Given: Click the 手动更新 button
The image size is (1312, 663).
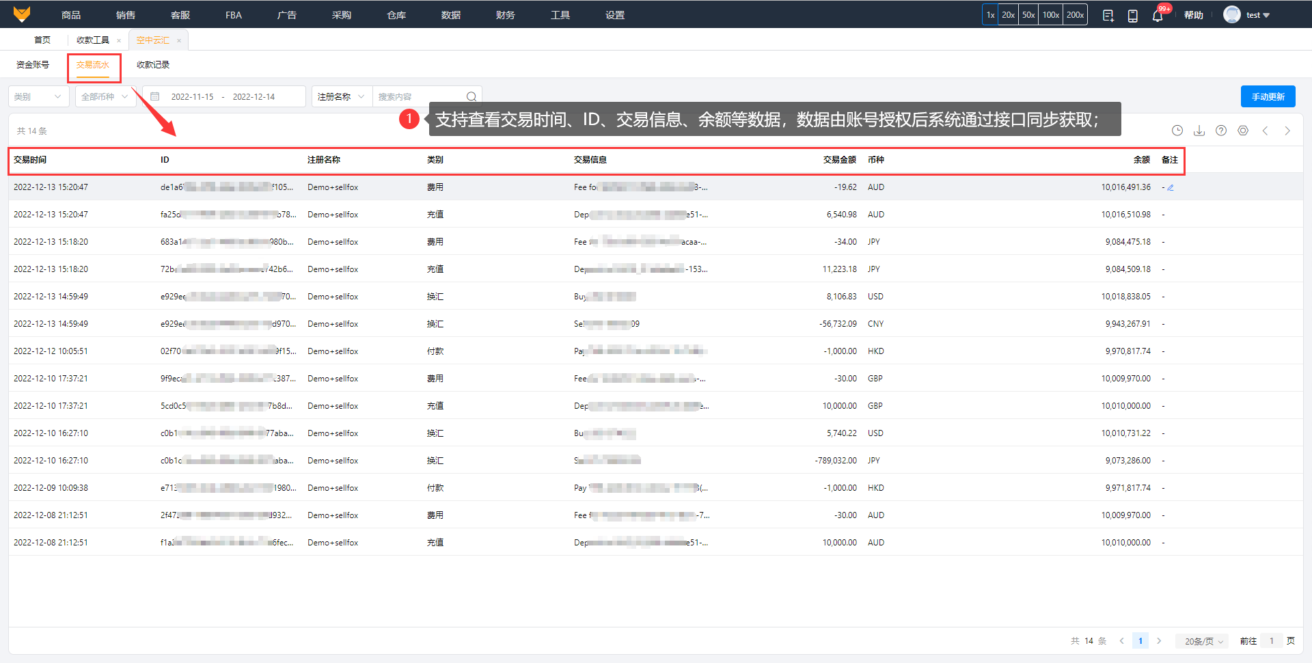Looking at the screenshot, I should pos(1268,97).
